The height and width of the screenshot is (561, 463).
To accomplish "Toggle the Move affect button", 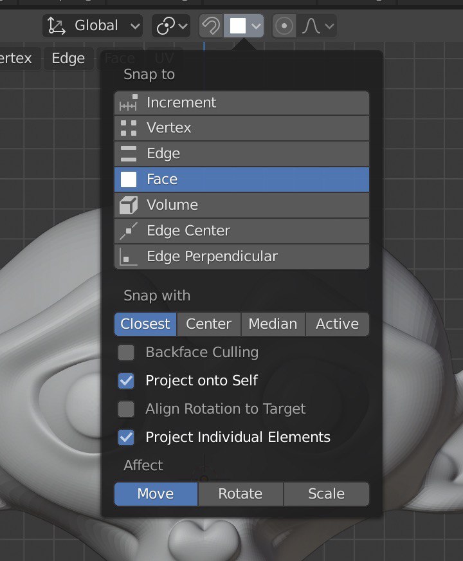I will (156, 494).
